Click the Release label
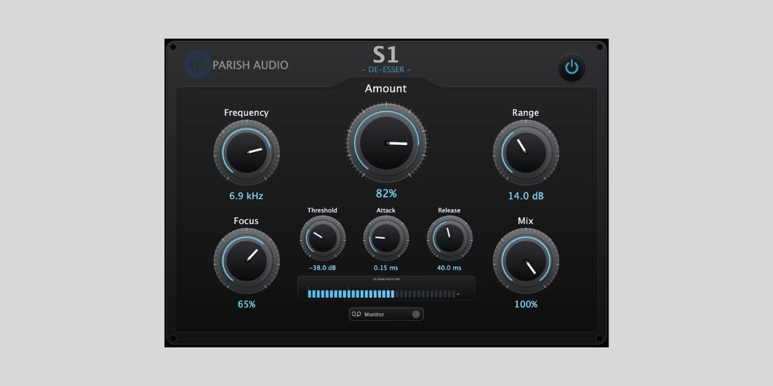The height and width of the screenshot is (386, 773). pos(449,210)
